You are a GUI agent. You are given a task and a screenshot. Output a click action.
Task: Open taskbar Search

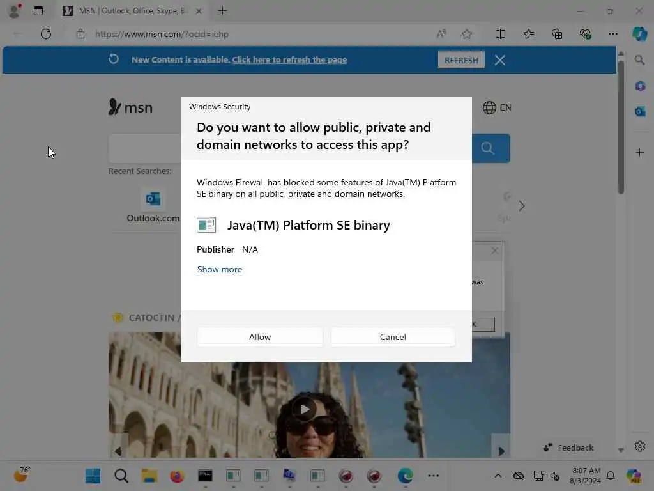coord(121,476)
